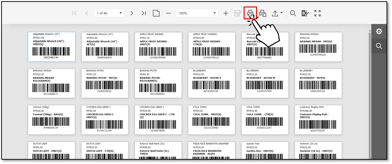Select COLA 320ML UNIT(S) label
392x164 pixels.
pyautogui.click(x=211, y=120)
